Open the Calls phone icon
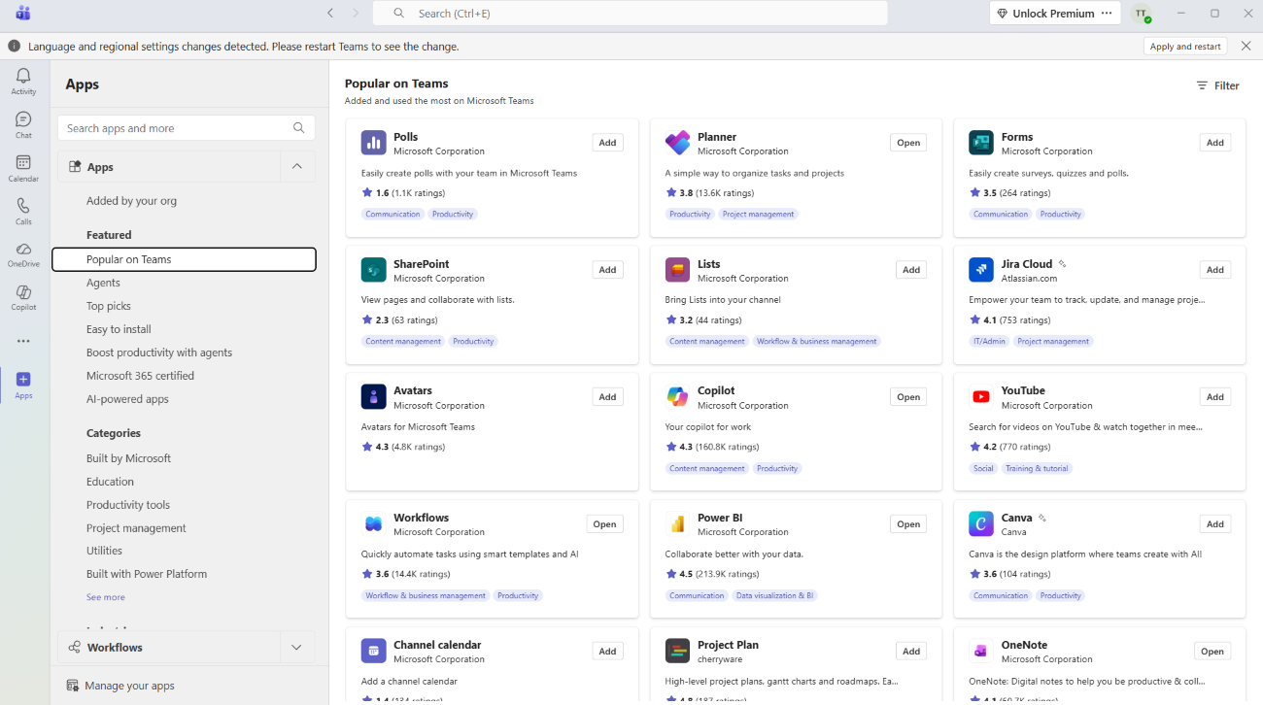Screen dimensions: 1263x705 pyautogui.click(x=23, y=206)
